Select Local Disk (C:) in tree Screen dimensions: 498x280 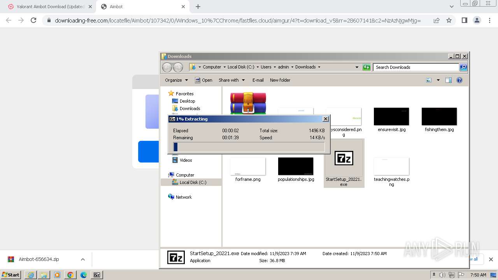pos(193,182)
